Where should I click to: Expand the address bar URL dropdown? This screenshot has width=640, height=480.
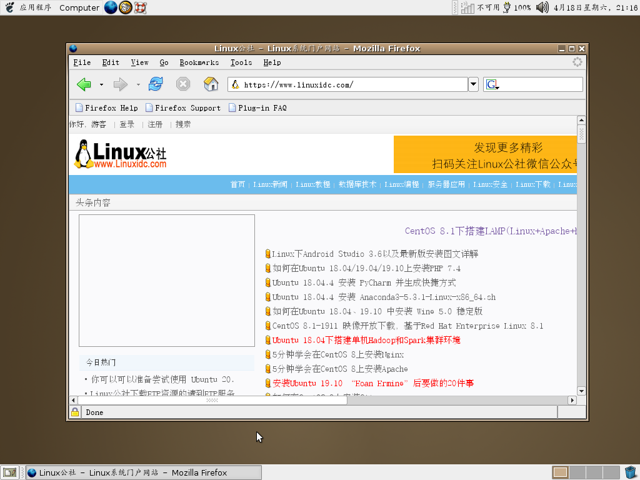473,84
